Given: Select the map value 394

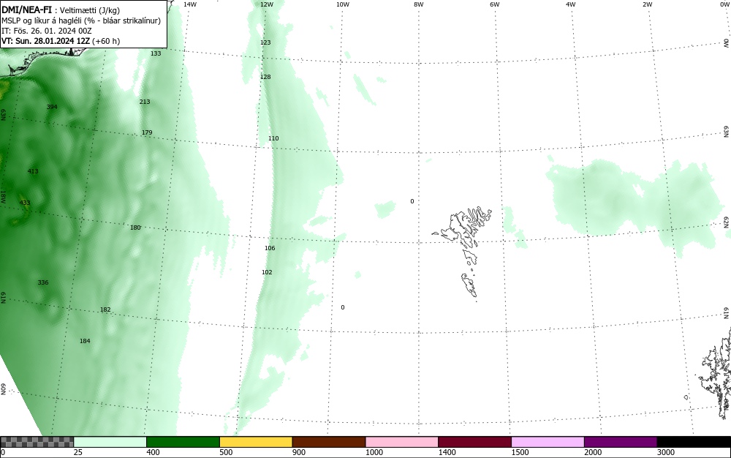Looking at the screenshot, I should [52, 107].
